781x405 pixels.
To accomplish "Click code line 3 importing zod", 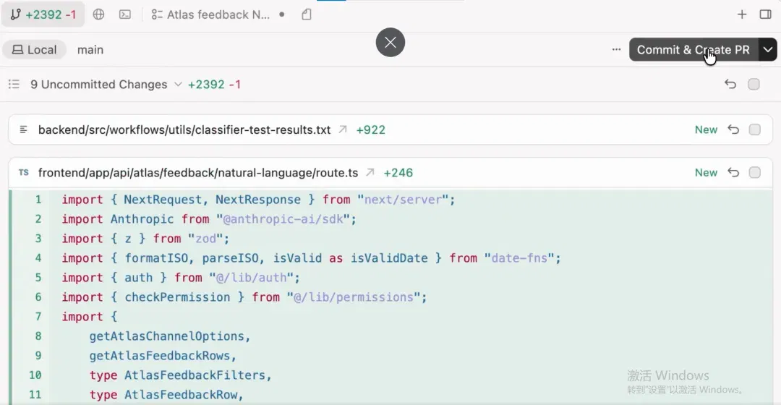I will (145, 239).
